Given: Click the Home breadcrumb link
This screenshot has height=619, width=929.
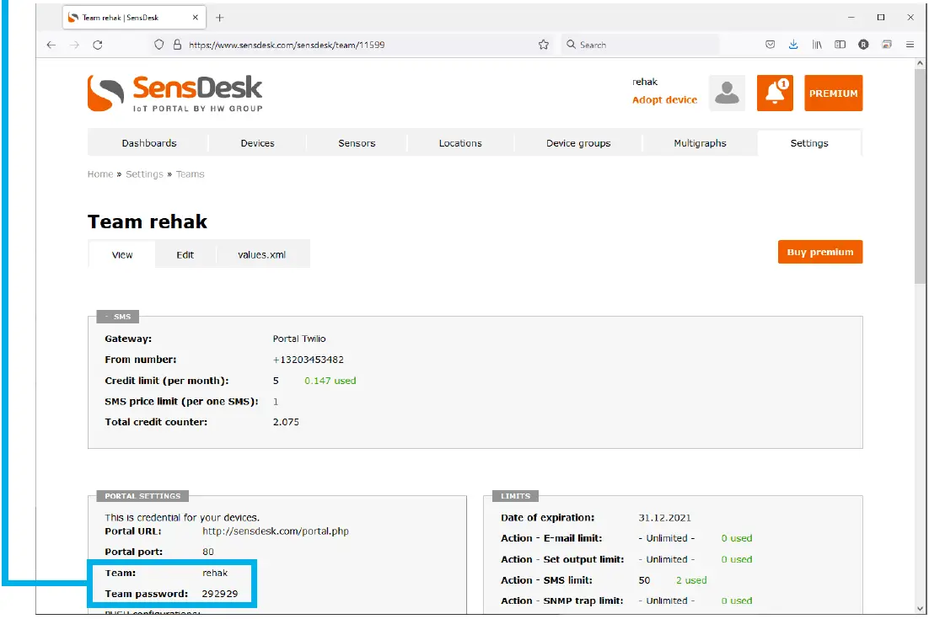Looking at the screenshot, I should click(100, 174).
